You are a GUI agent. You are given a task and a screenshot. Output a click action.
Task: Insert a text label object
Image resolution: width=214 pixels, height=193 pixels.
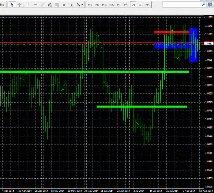[71, 5]
